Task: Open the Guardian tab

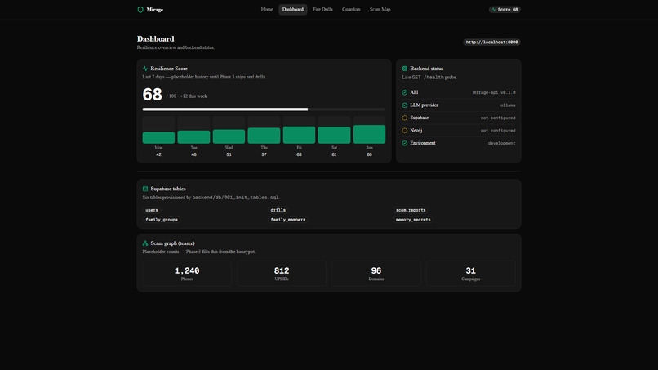Action: [351, 9]
